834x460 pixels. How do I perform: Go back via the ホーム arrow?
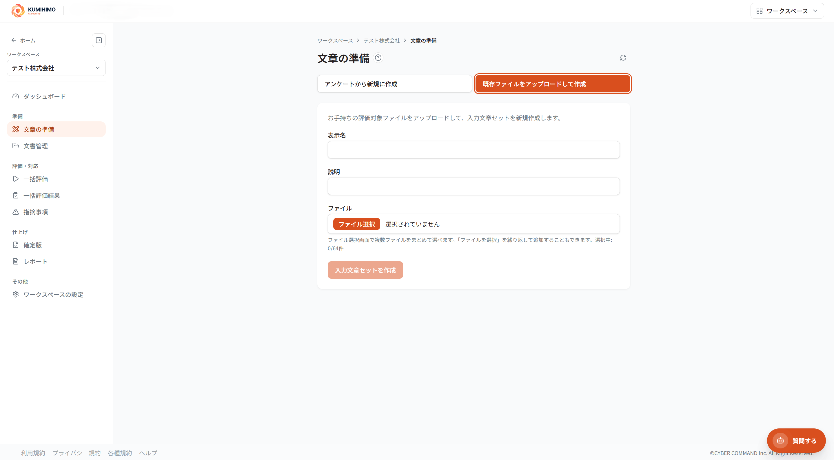pos(23,41)
